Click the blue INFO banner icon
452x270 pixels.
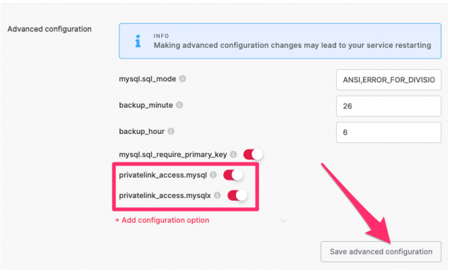tap(138, 41)
